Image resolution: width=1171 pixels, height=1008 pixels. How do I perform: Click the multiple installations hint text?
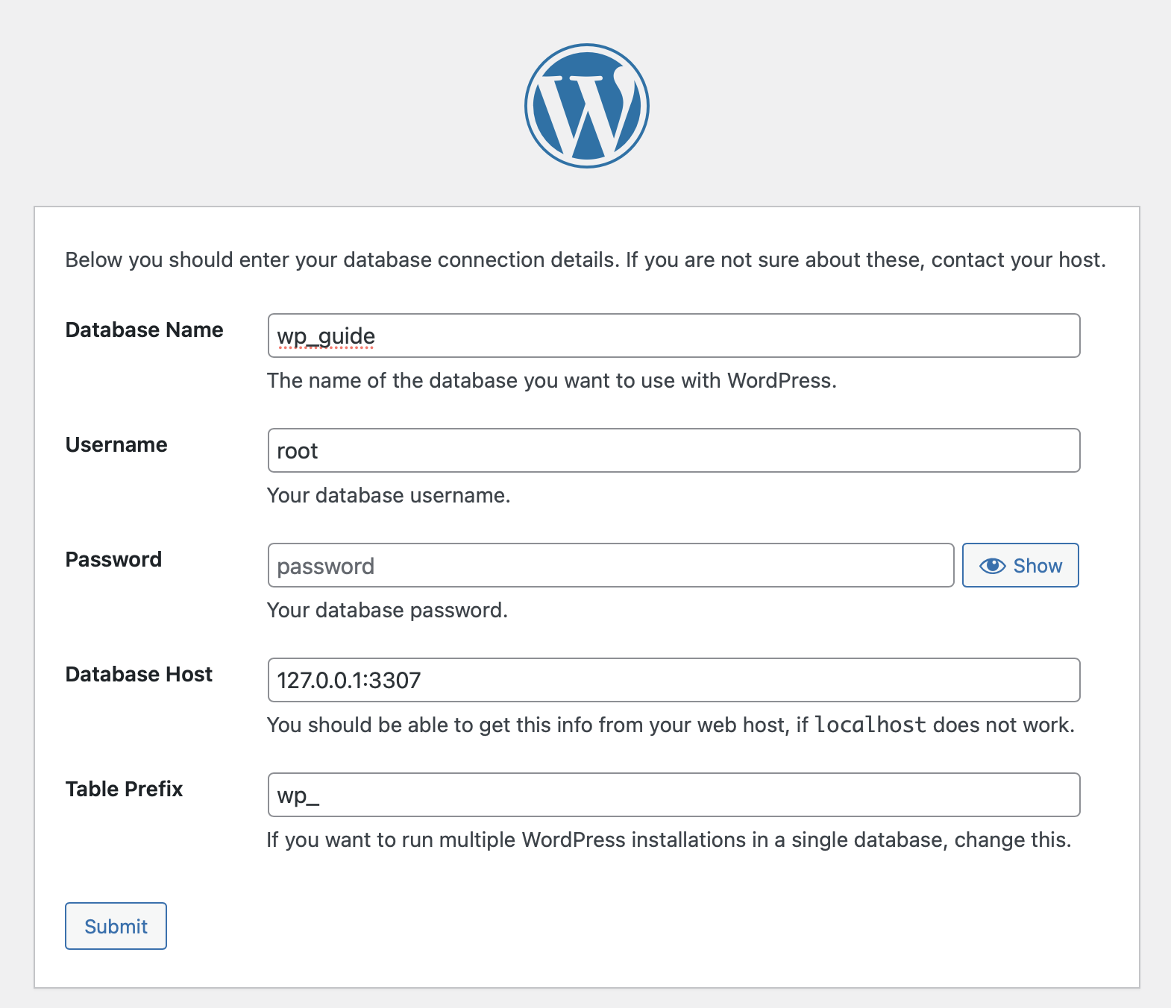[x=668, y=840]
